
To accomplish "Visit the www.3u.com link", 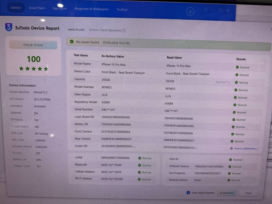I will click(76, 30).
